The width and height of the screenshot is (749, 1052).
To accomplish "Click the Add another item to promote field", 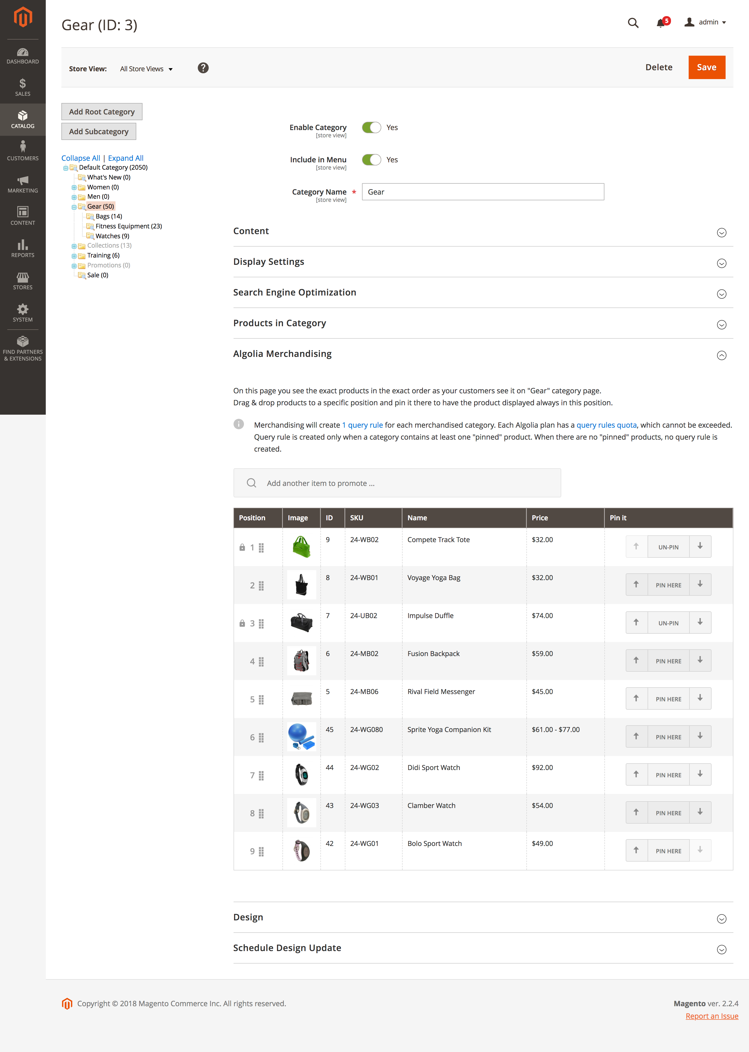I will 397,483.
